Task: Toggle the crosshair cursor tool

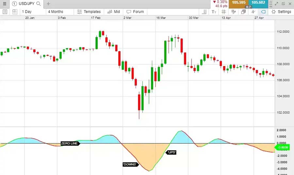Action: click(x=253, y=12)
